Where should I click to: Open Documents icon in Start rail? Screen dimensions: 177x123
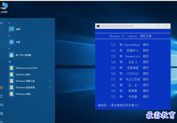[1, 96]
